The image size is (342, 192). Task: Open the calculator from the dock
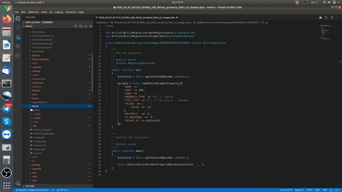(6, 160)
